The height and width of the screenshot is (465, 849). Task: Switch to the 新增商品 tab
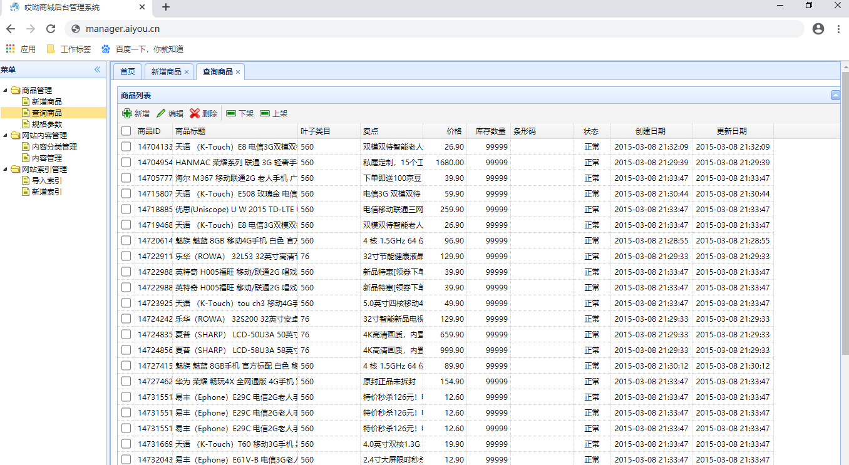165,71
